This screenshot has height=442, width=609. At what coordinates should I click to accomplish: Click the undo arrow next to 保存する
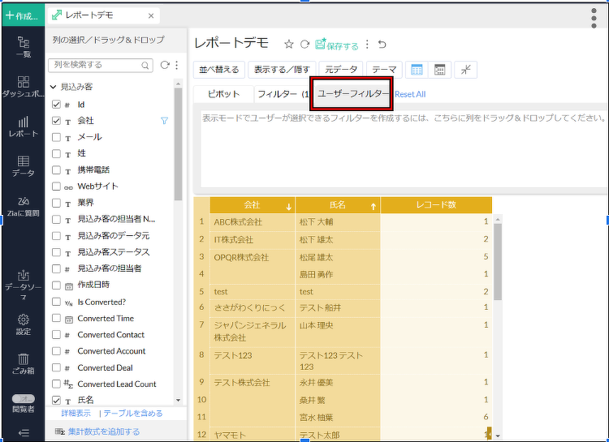click(382, 45)
